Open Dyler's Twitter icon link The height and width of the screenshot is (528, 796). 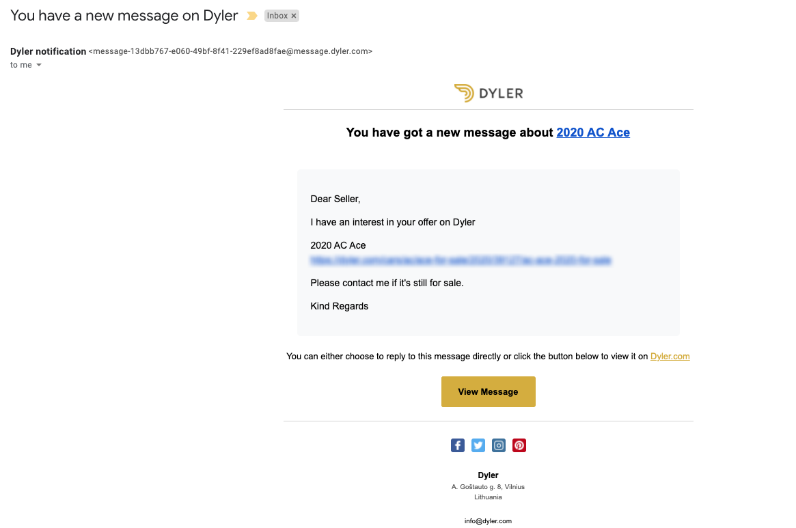point(478,445)
